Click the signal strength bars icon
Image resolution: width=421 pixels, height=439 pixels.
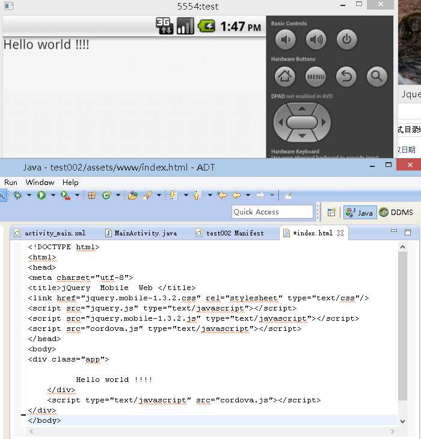point(185,26)
